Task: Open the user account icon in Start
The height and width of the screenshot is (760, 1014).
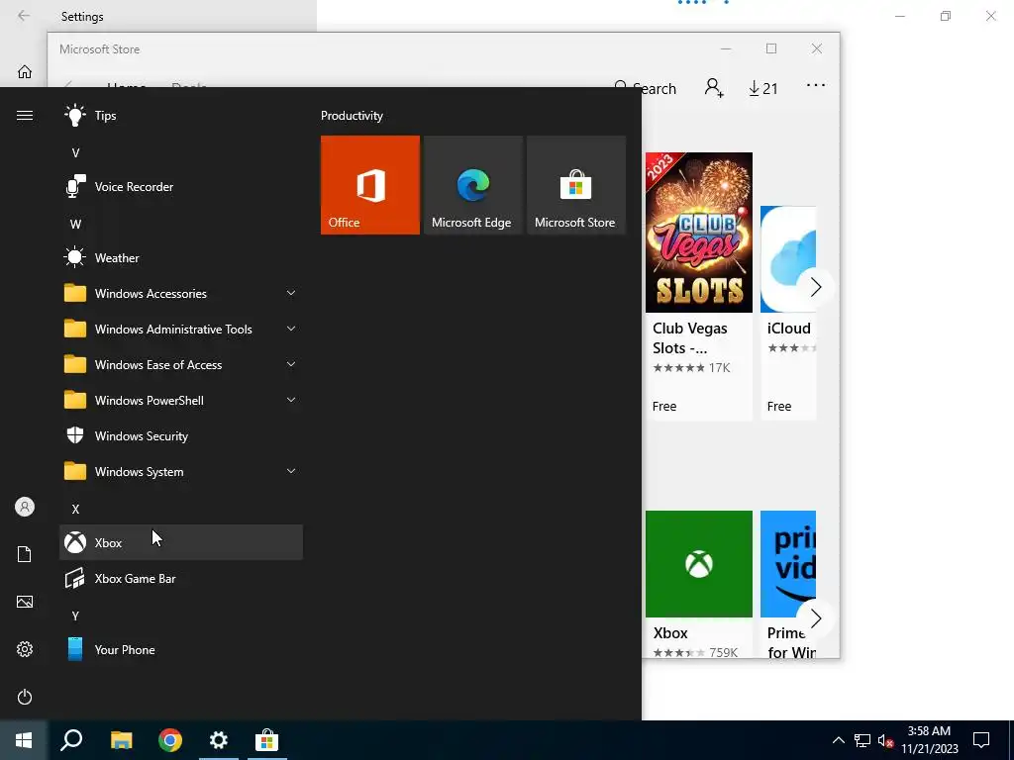Action: 25,507
